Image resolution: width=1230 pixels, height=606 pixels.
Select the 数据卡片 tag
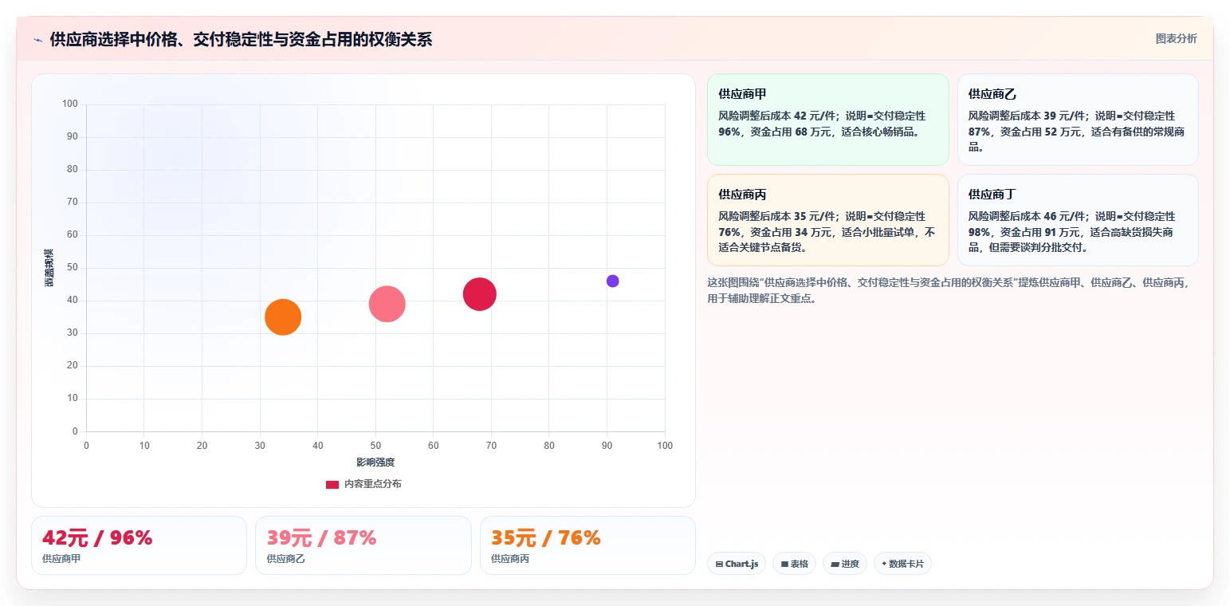902,564
